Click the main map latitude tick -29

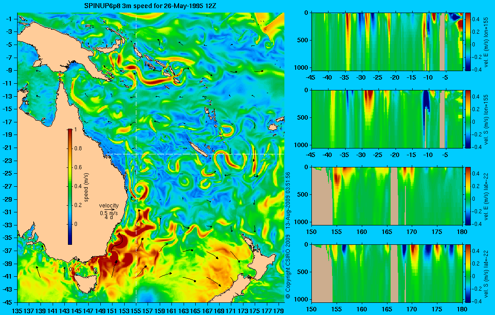pos(8,199)
